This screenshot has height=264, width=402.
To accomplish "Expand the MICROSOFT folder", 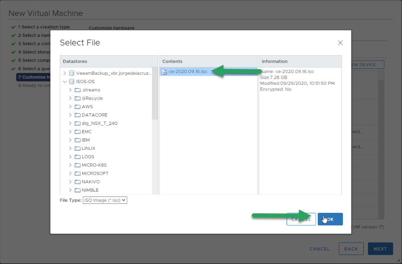I will point(70,173).
